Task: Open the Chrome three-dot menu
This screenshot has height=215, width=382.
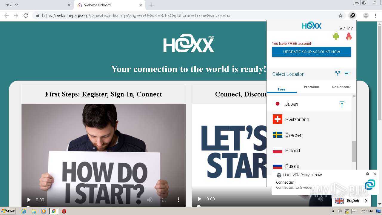Action: coord(376,16)
